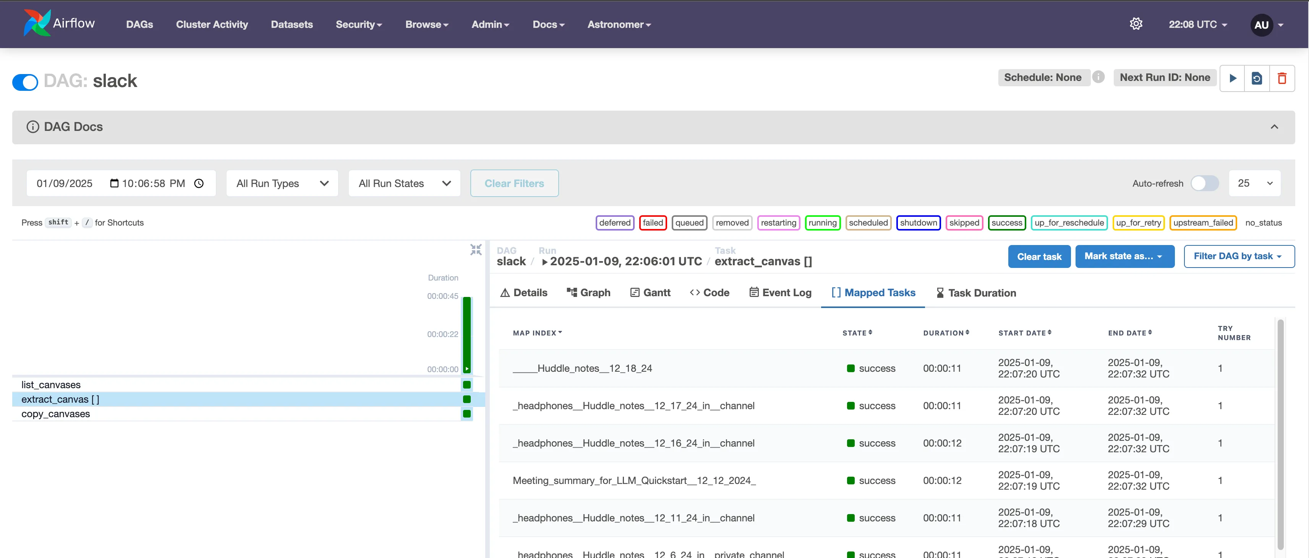Select the Mapped Tasks tab

[x=873, y=293]
